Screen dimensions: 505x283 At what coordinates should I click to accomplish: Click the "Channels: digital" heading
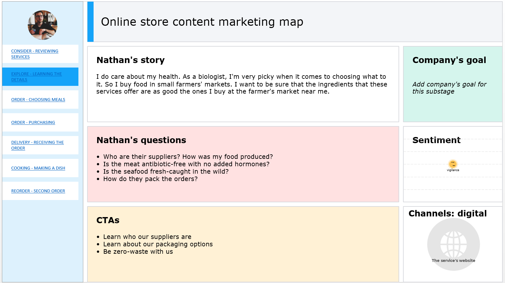click(448, 214)
